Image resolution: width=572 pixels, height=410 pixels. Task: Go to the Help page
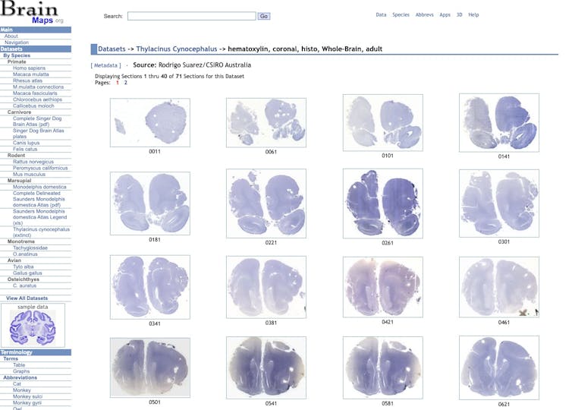pos(473,14)
